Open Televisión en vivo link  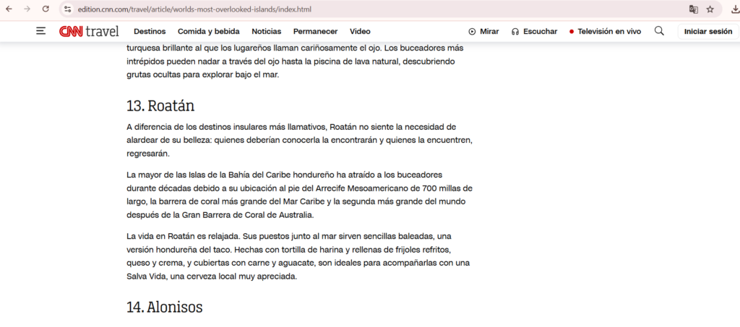tap(605, 32)
